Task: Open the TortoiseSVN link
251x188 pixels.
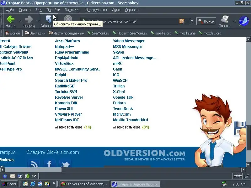Action: (x=66, y=92)
